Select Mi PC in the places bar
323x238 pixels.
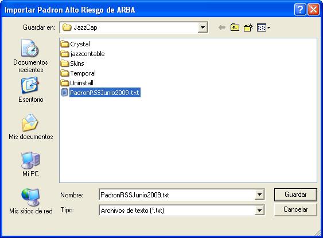(x=30, y=164)
